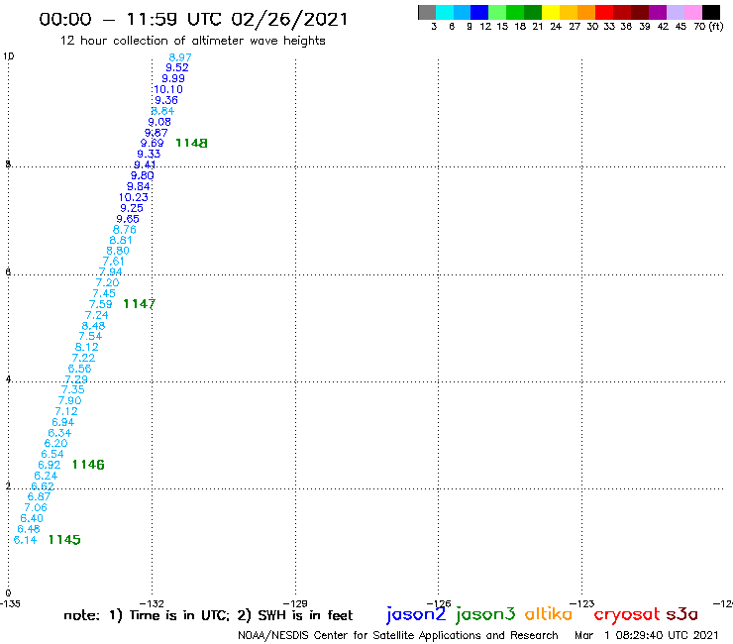Select the s3a satellite label
The width and height of the screenshot is (733, 644).
(x=681, y=614)
